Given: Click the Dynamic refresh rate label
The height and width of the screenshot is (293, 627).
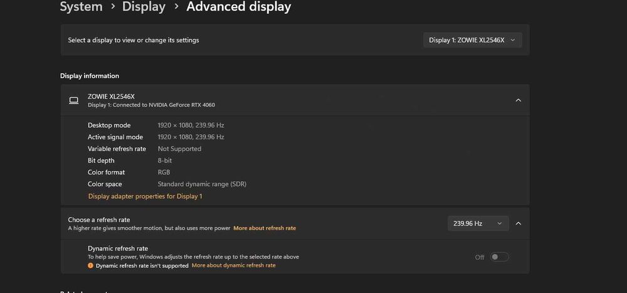Looking at the screenshot, I should point(118,248).
